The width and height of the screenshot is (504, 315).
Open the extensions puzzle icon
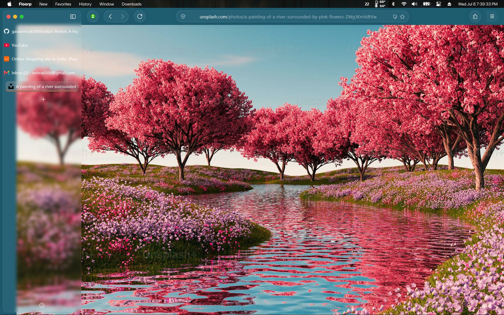(x=475, y=17)
